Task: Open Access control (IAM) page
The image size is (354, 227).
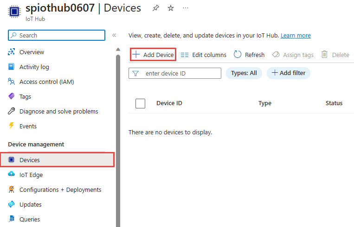Action: click(46, 82)
